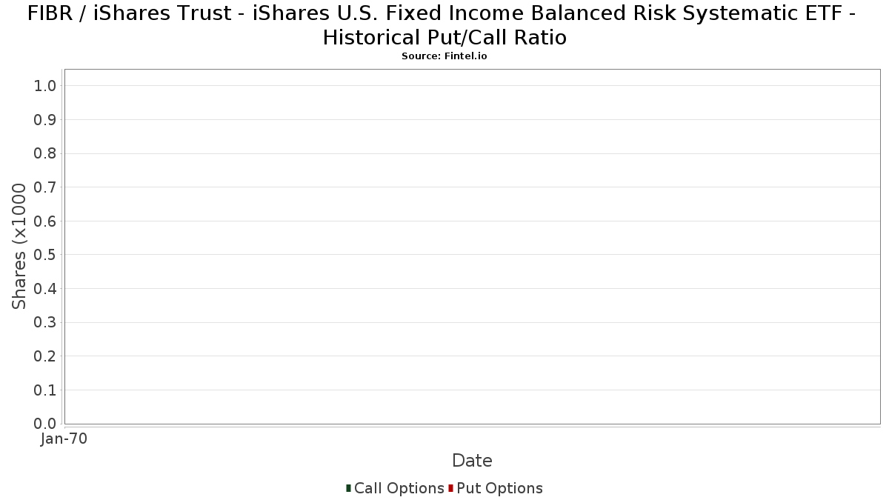Screen dimensions: 889x500
Task: Click the 0.6 y-axis tick label
Action: pyautogui.click(x=45, y=221)
